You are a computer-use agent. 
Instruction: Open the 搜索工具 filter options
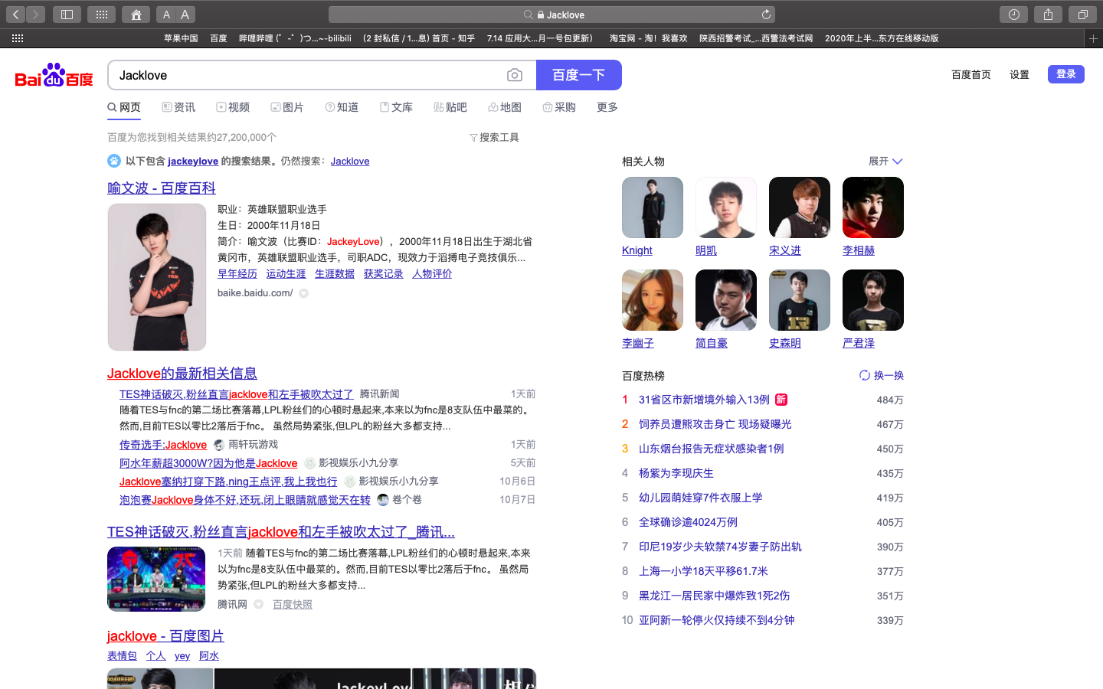click(494, 138)
